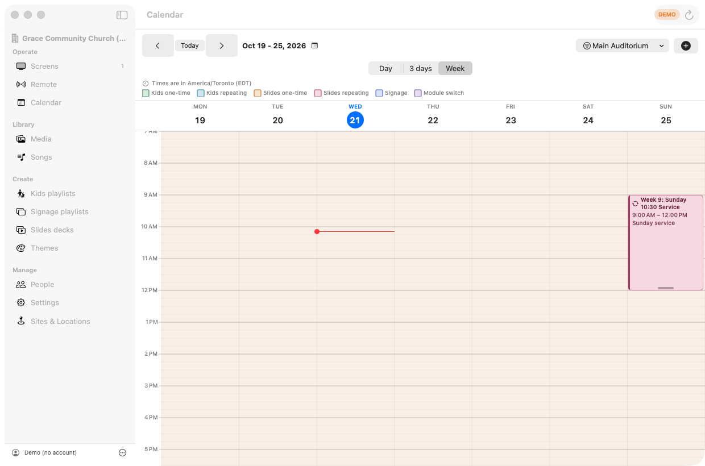
Task: Open Calendar in the sidebar
Action: 70,102
